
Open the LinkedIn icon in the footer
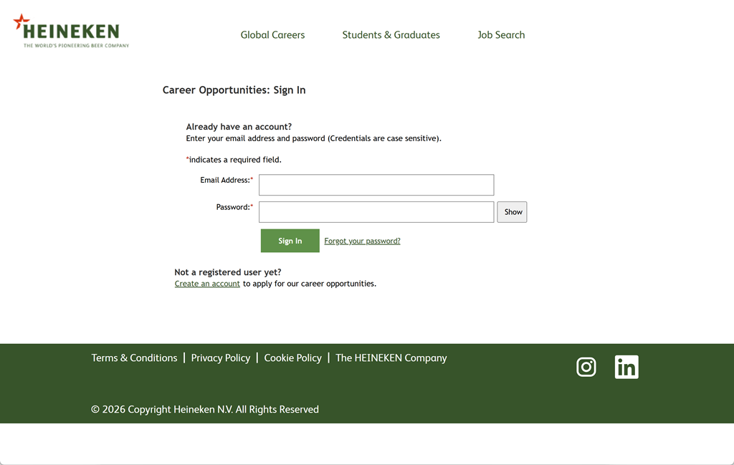626,367
